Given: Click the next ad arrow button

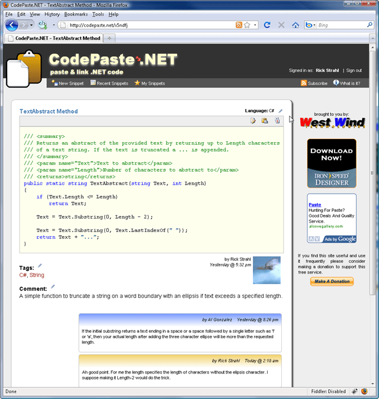Looking at the screenshot, I should 317,239.
